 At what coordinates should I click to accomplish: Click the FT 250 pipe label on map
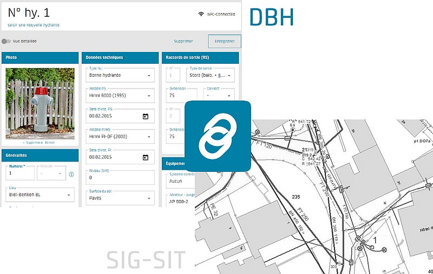(303, 214)
